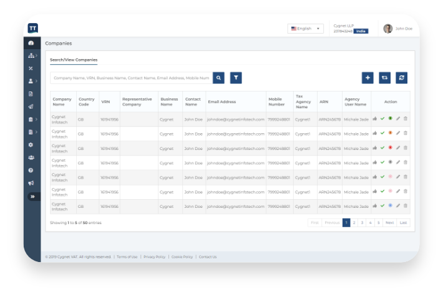Open the dashboard icon in the sidebar
This screenshot has height=295, width=443.
tap(31, 43)
